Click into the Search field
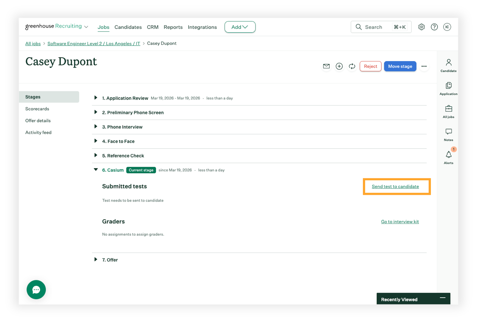 point(374,27)
